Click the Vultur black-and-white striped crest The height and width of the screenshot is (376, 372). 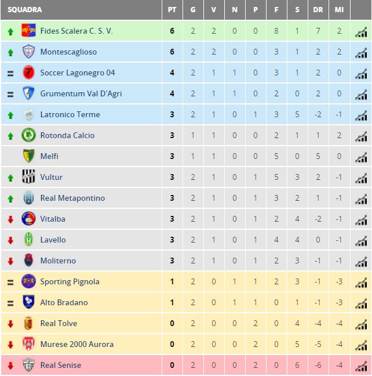28,177
